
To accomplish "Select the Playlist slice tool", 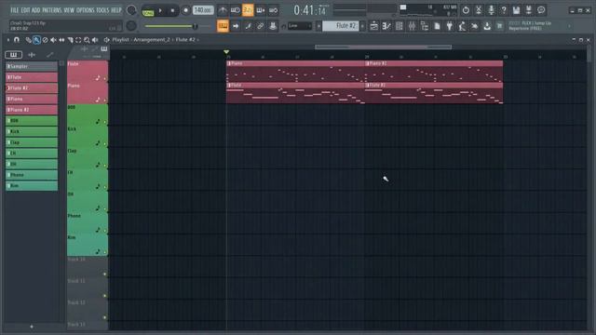I will tap(70, 39).
